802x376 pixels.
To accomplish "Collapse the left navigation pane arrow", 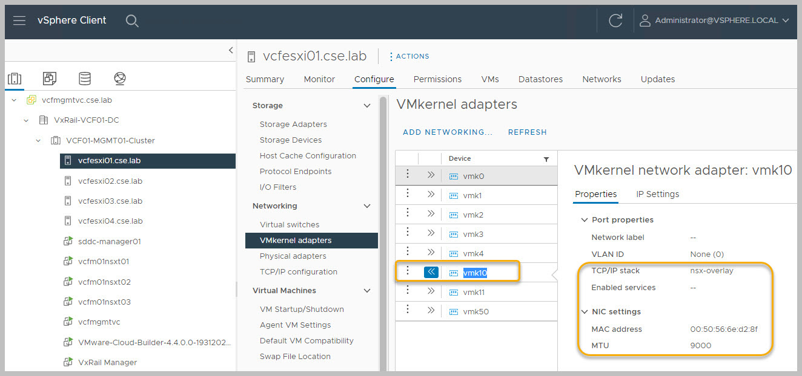I will click(x=230, y=50).
